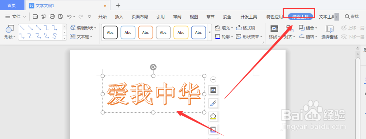Select the S-shaped curve tool

[x=55, y=36]
